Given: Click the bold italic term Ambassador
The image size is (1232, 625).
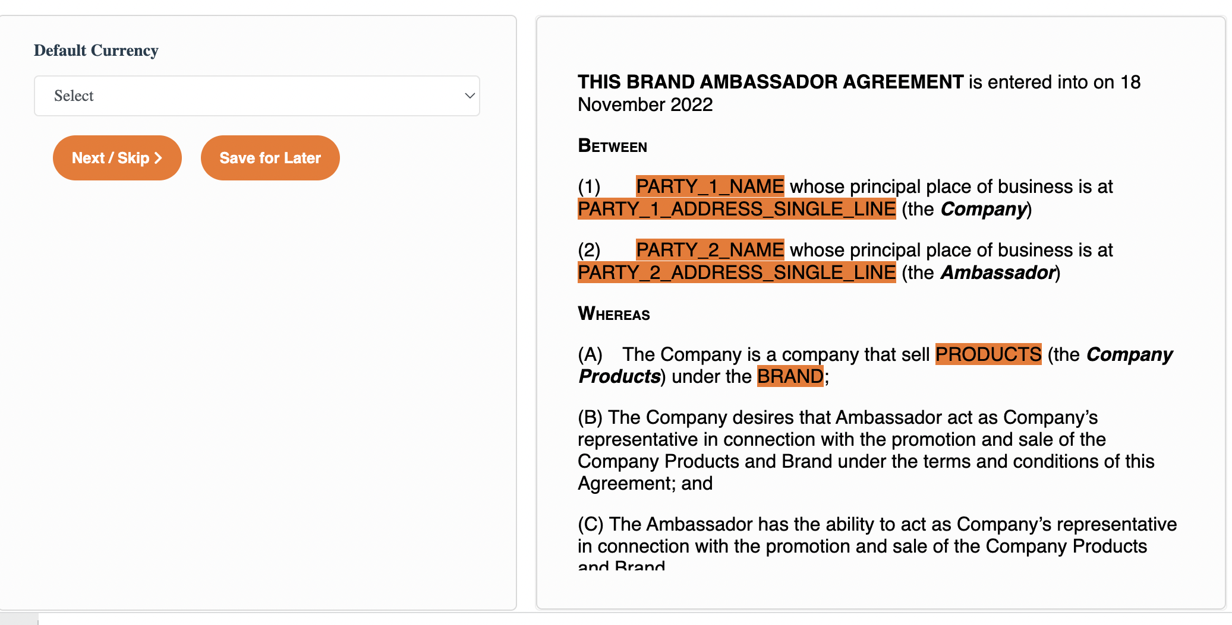Looking at the screenshot, I should (998, 272).
